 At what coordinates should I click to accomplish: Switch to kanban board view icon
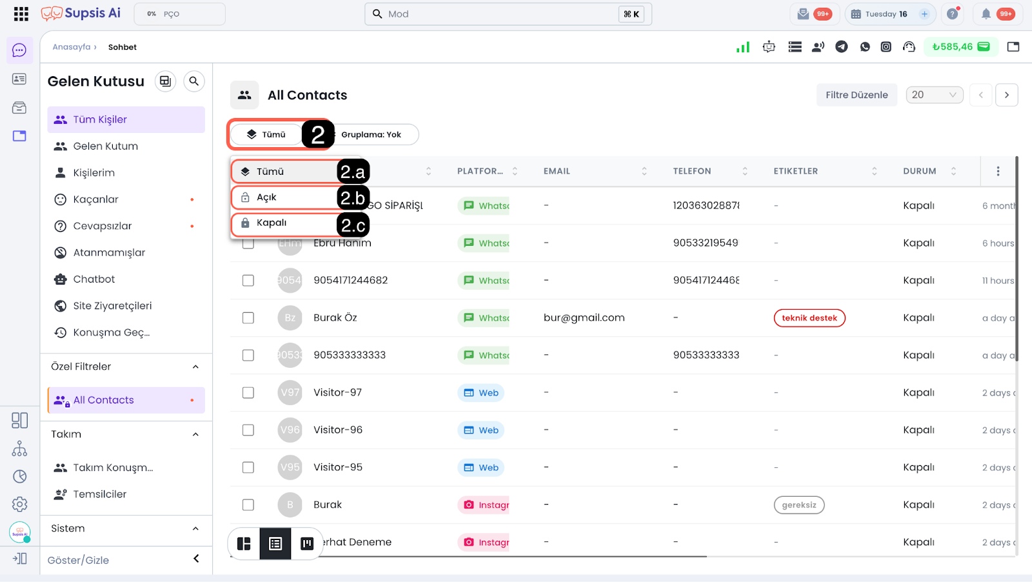(x=307, y=543)
